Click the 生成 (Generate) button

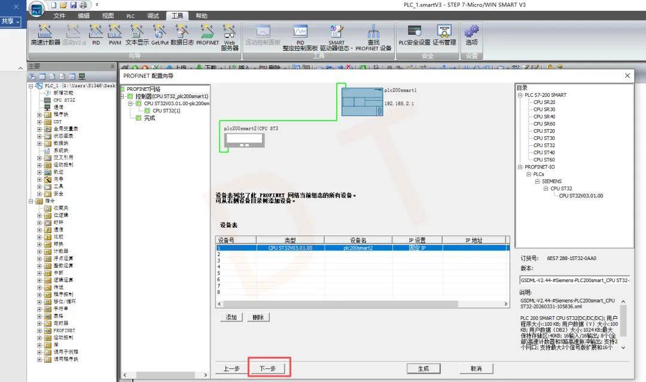(x=423, y=368)
